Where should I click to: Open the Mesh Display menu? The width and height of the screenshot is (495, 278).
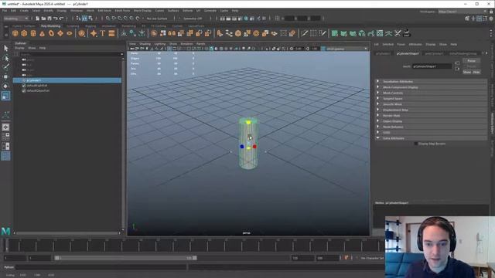142,11
